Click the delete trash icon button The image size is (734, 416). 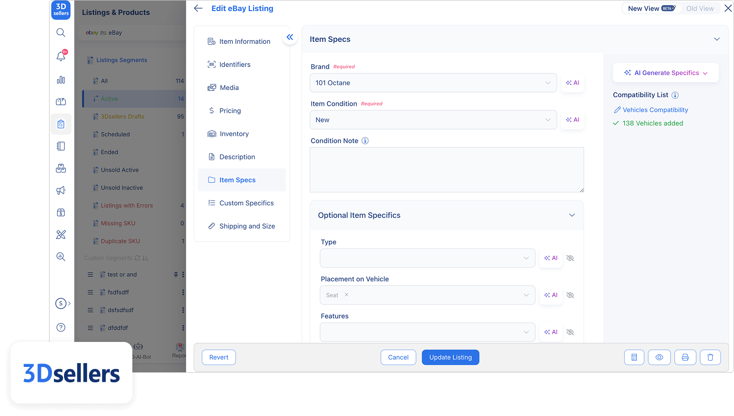click(x=710, y=357)
